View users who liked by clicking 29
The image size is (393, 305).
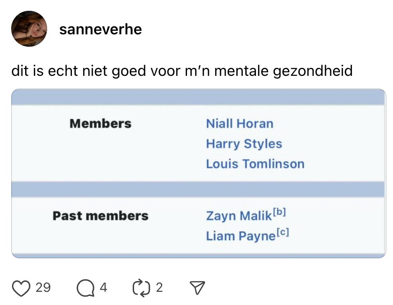point(44,287)
